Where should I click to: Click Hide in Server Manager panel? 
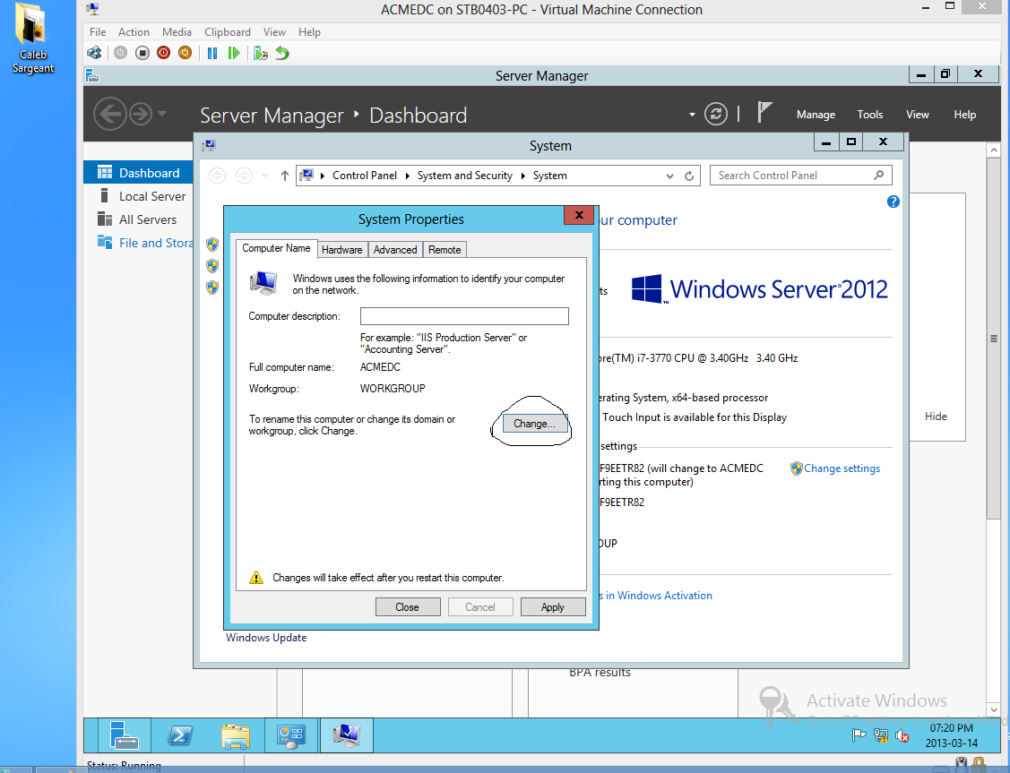click(x=936, y=417)
